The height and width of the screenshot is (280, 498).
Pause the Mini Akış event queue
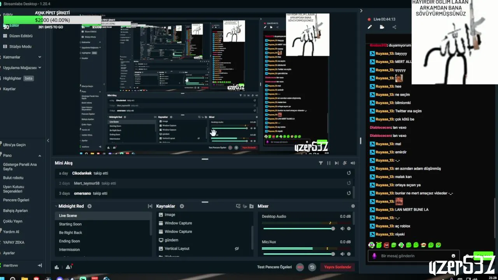329,163
